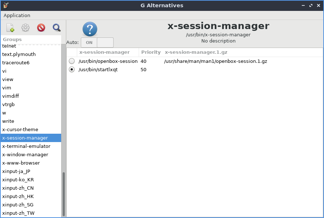This screenshot has width=324, height=218.
Task: Sort by the Priority column header
Action: click(151, 52)
